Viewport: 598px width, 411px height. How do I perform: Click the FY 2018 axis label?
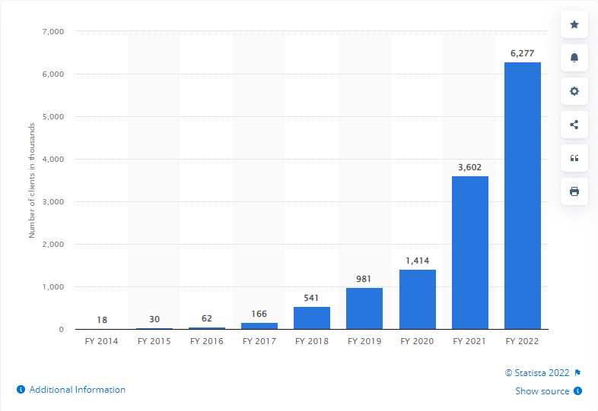pos(312,341)
